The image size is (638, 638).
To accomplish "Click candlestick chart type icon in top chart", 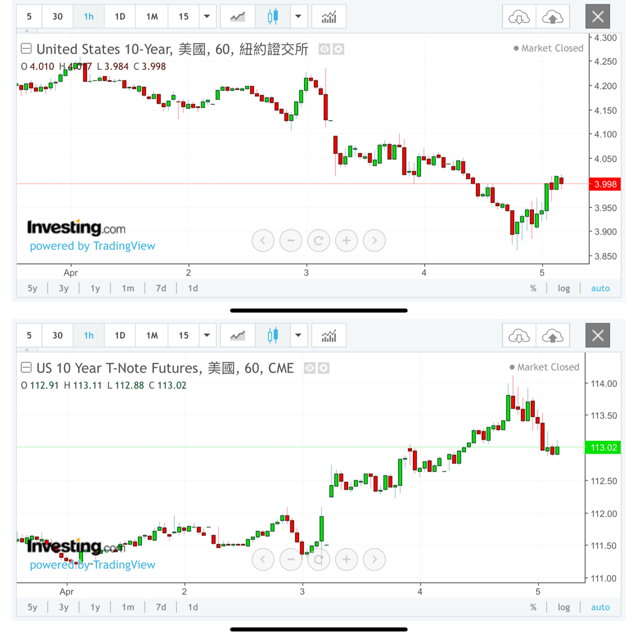I will (273, 17).
